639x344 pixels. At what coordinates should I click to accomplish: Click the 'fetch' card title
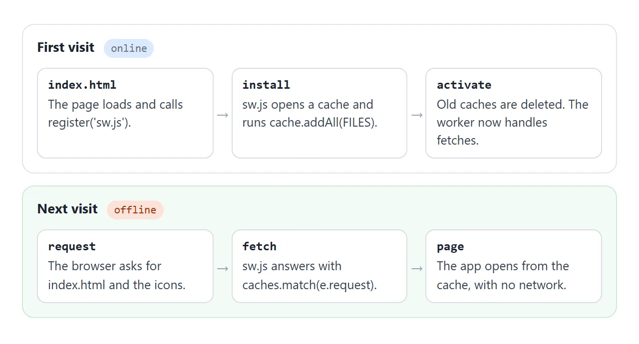tap(259, 246)
